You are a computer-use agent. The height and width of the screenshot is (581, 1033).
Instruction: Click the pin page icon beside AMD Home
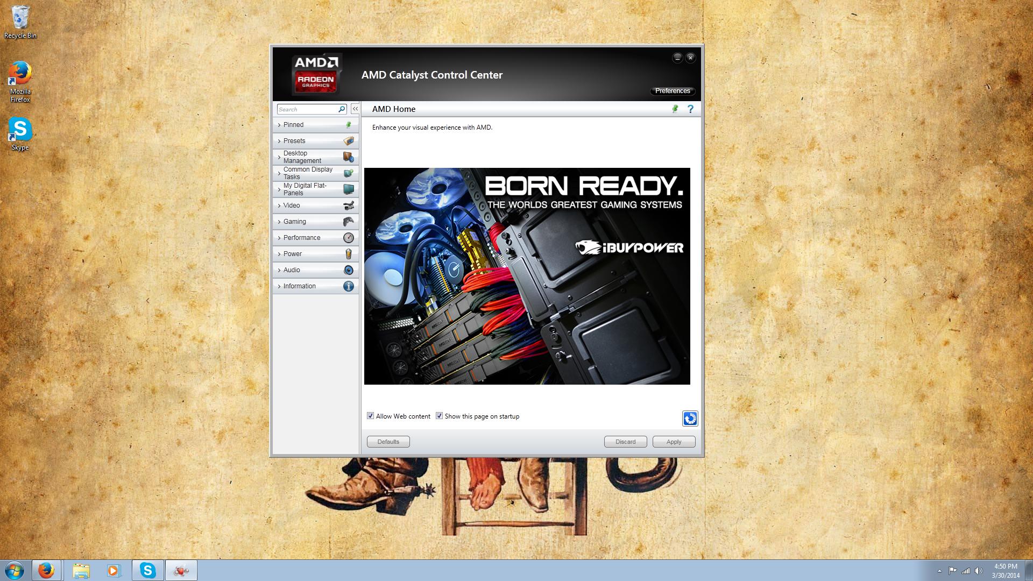coord(675,109)
